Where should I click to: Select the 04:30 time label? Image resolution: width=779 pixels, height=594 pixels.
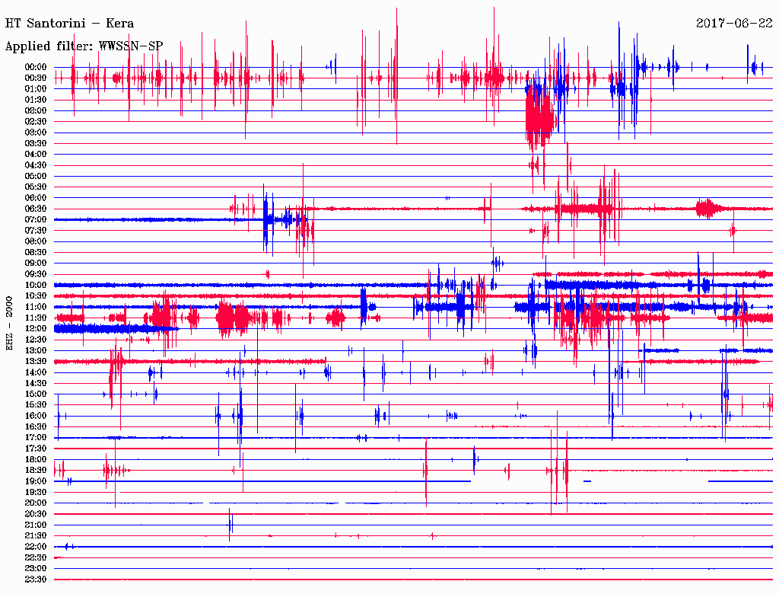36,166
